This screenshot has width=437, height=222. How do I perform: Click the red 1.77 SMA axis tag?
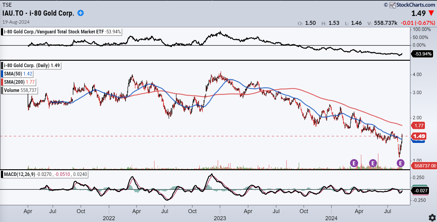click(x=417, y=125)
